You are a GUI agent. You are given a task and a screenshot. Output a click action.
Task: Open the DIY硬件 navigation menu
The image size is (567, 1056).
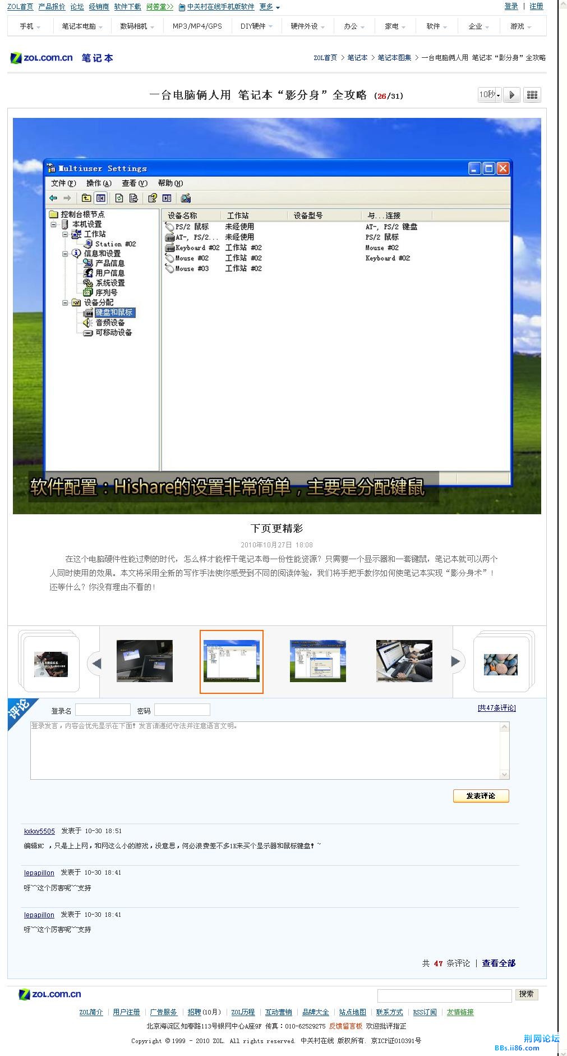tap(256, 26)
